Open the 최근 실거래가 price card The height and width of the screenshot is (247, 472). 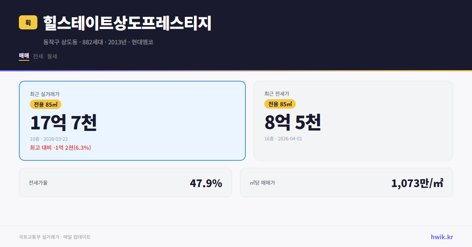[132, 120]
